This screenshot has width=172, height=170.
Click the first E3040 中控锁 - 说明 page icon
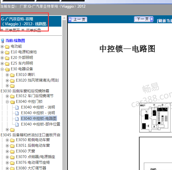coord(17,108)
